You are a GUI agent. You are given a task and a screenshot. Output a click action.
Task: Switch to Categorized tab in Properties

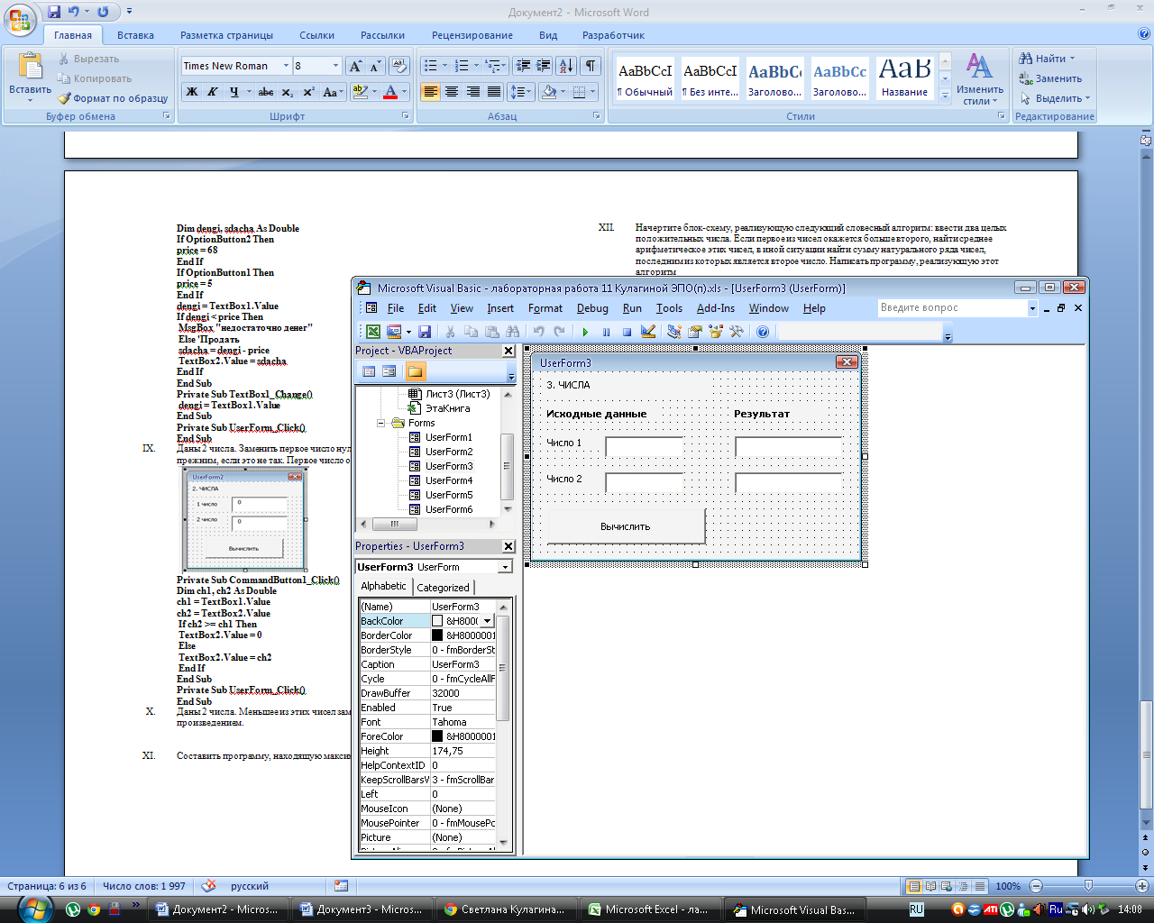(443, 587)
